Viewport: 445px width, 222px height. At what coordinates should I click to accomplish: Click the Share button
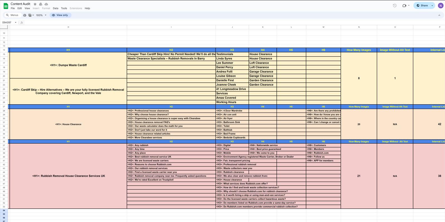pos(422,6)
